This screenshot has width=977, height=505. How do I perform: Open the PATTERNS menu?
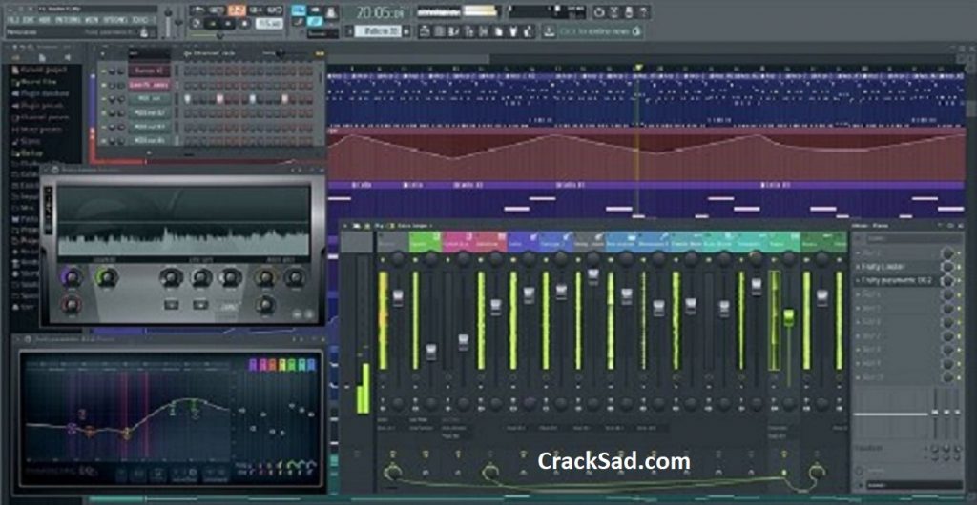pyautogui.click(x=68, y=20)
